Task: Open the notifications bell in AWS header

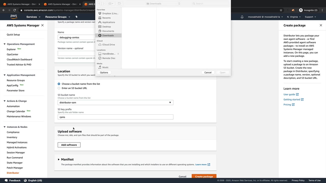Action: tap(242, 17)
